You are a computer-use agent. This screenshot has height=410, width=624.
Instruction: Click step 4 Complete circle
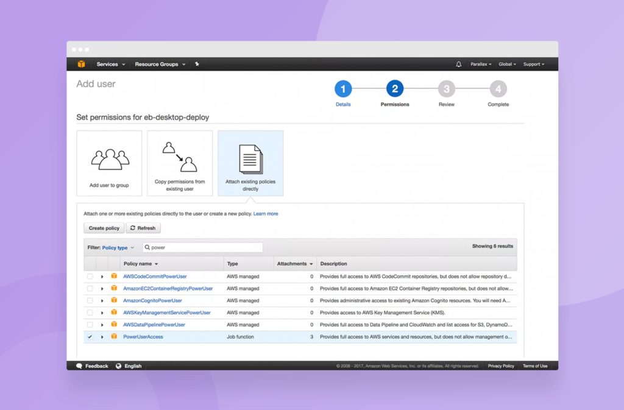498,89
